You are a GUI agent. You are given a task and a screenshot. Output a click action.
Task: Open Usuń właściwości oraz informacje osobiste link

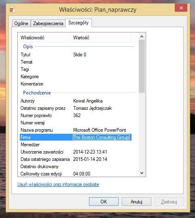point(58,184)
